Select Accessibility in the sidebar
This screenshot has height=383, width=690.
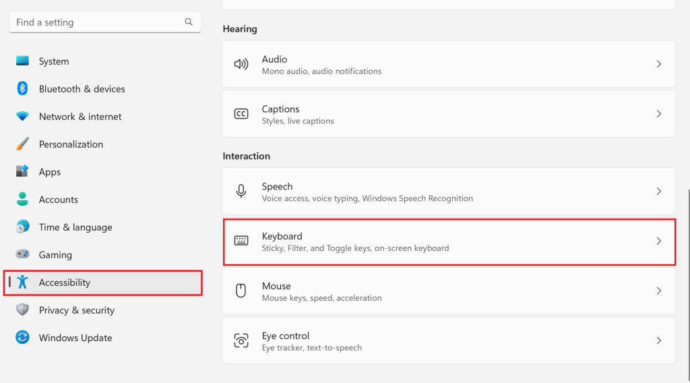pyautogui.click(x=64, y=282)
